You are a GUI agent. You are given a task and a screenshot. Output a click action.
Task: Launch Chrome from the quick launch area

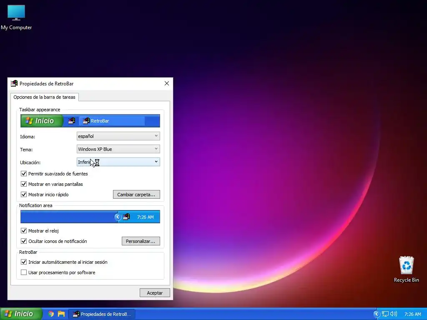point(51,314)
